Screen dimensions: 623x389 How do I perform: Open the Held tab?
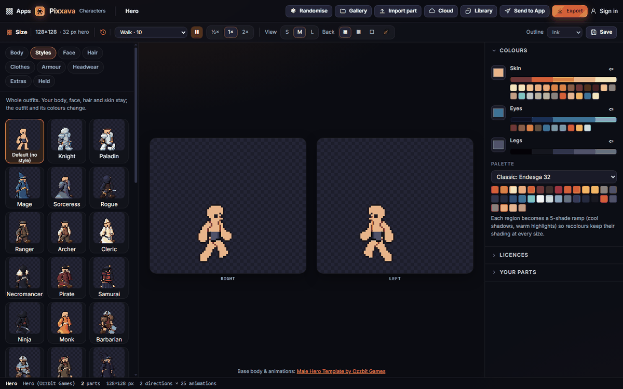click(x=44, y=81)
